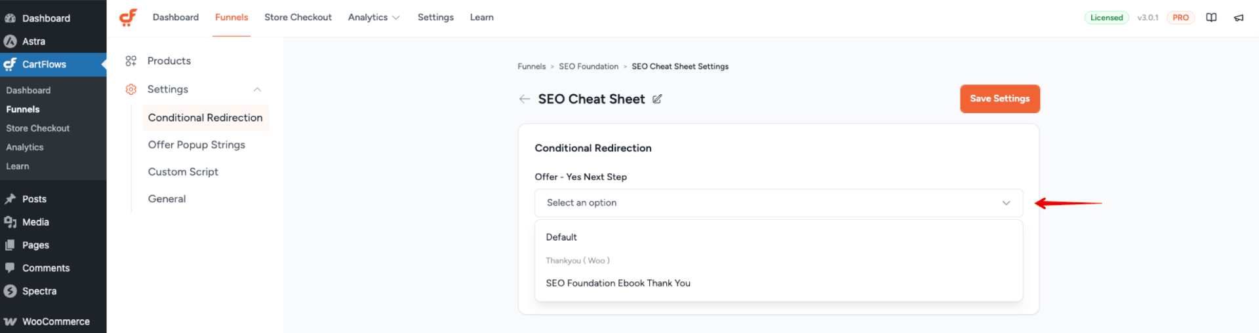Image resolution: width=1259 pixels, height=333 pixels.
Task: Click the Media icon in sidebar
Action: pyautogui.click(x=10, y=222)
